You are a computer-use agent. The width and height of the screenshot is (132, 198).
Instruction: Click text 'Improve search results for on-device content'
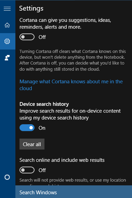pyautogui.click(x=70, y=111)
